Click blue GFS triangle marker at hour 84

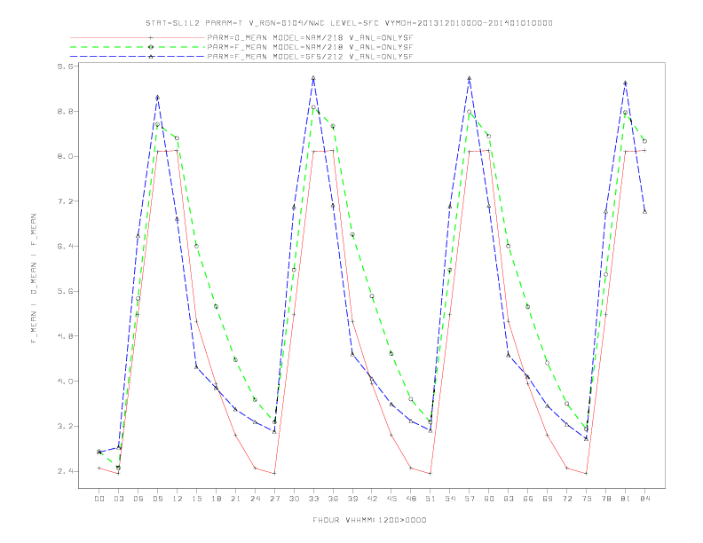[644, 211]
